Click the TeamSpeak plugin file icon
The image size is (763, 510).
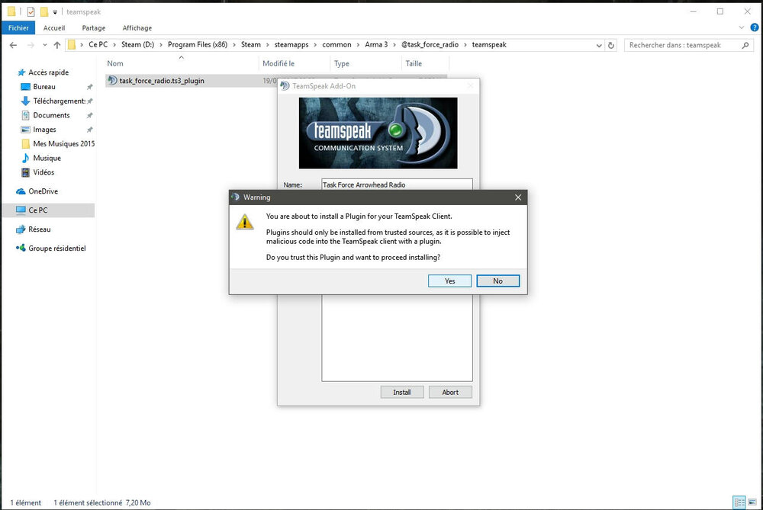[112, 81]
